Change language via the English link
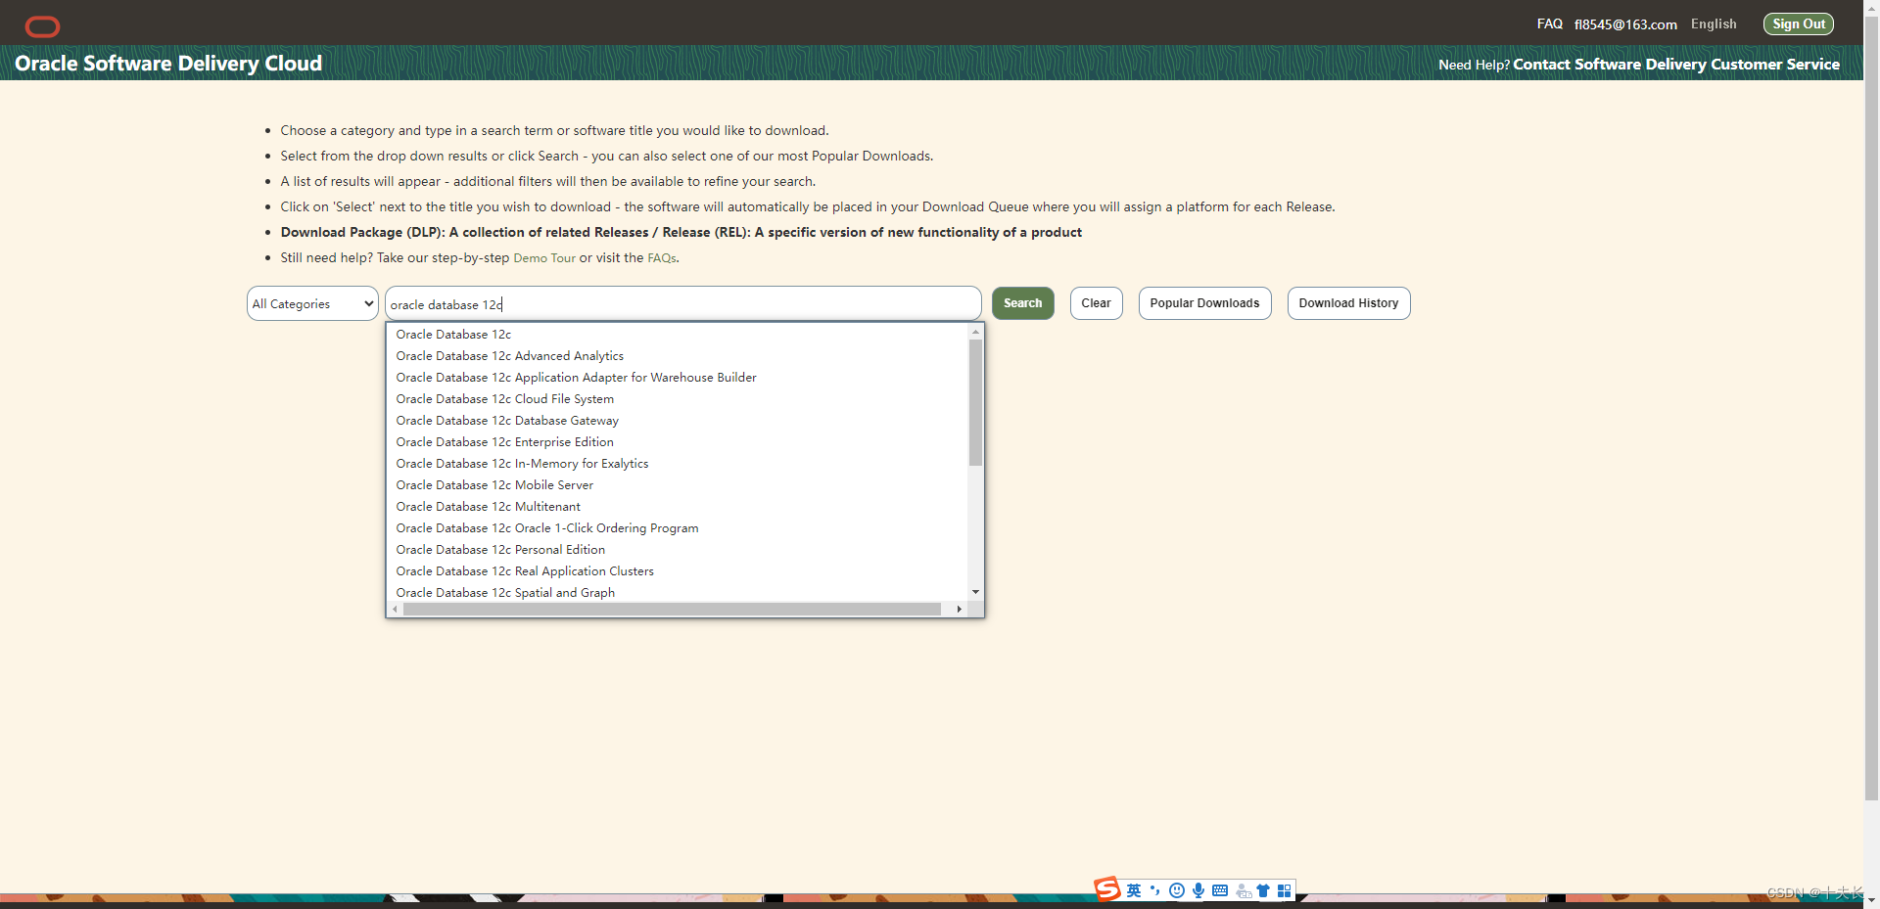1880x909 pixels. pos(1714,23)
